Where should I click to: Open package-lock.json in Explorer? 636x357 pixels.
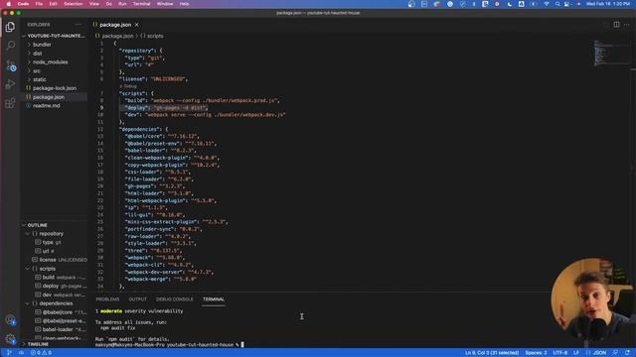54,88
